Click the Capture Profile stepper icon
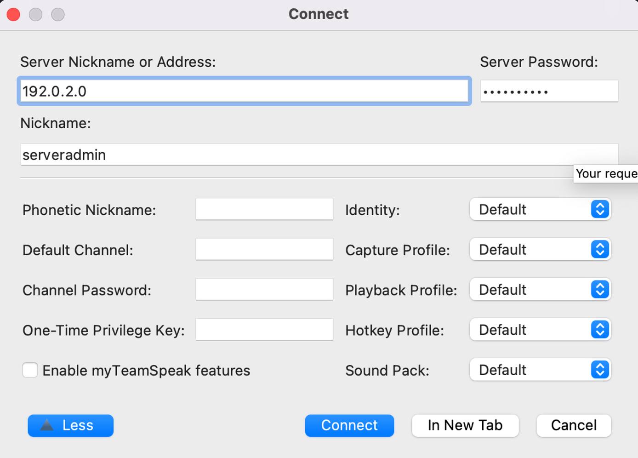 pyautogui.click(x=599, y=249)
